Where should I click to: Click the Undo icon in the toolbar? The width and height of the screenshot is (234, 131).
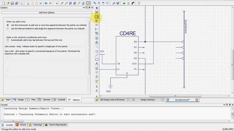(46, 3)
